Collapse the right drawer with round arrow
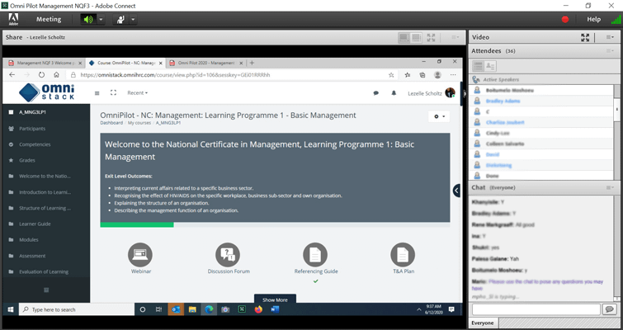 click(456, 191)
